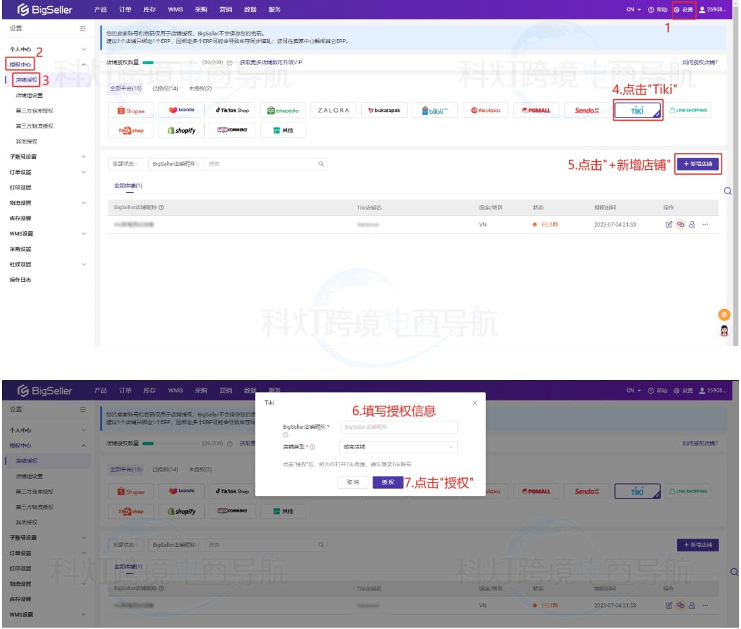Click the Shopify platform icon
Viewport: 741px width, 629px height.
(181, 130)
